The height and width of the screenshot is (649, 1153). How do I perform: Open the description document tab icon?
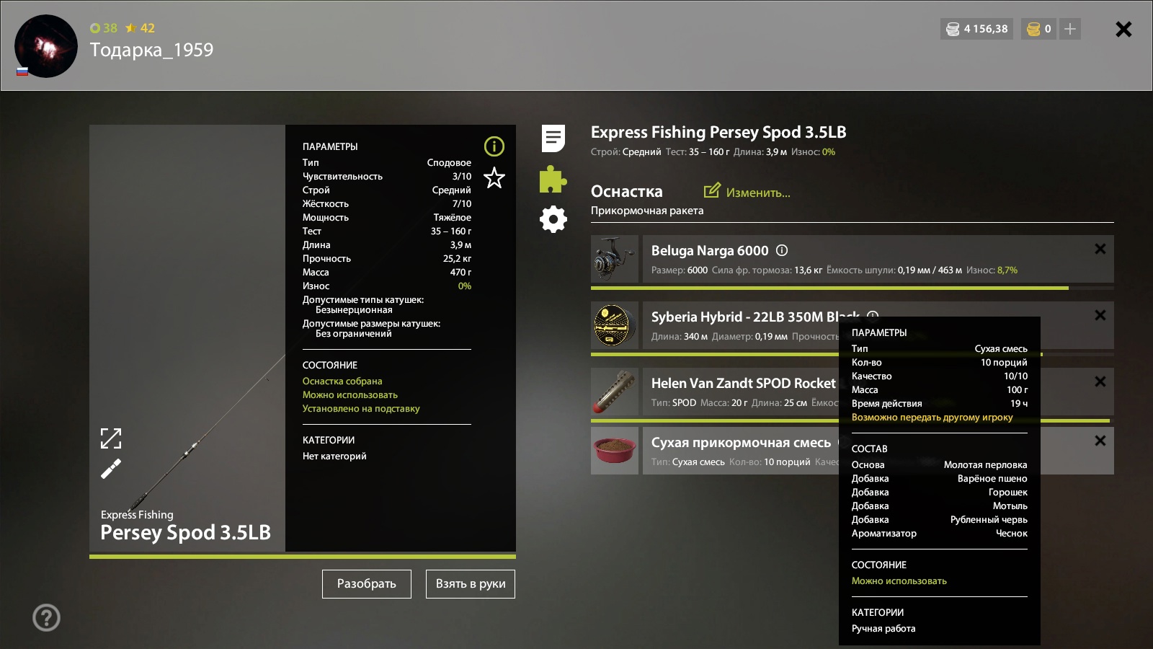coord(553,138)
